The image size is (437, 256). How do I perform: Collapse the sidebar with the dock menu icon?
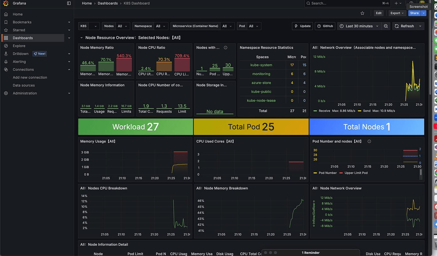coord(69,3)
